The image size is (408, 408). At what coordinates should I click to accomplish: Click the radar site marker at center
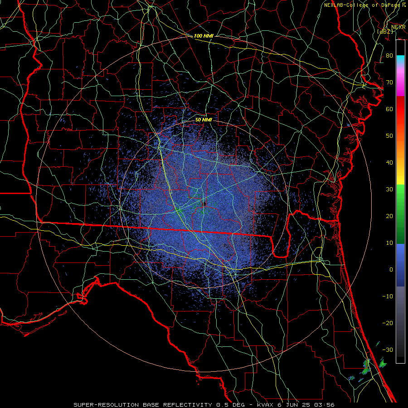click(204, 204)
